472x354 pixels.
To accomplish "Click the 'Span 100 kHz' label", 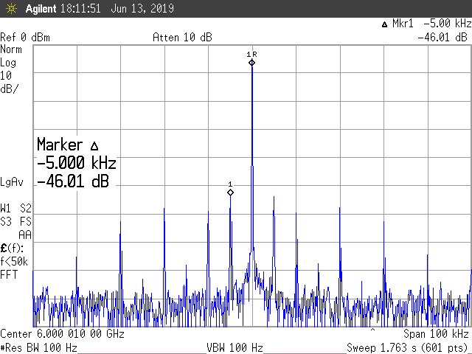I will click(x=436, y=334).
